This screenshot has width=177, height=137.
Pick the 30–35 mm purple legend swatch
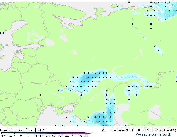click(63, 133)
